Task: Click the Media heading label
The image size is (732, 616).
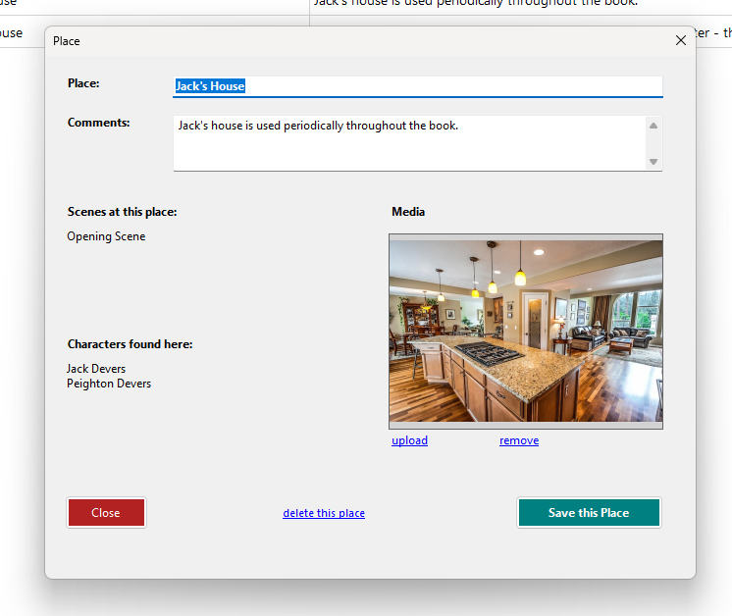Action: click(x=408, y=212)
